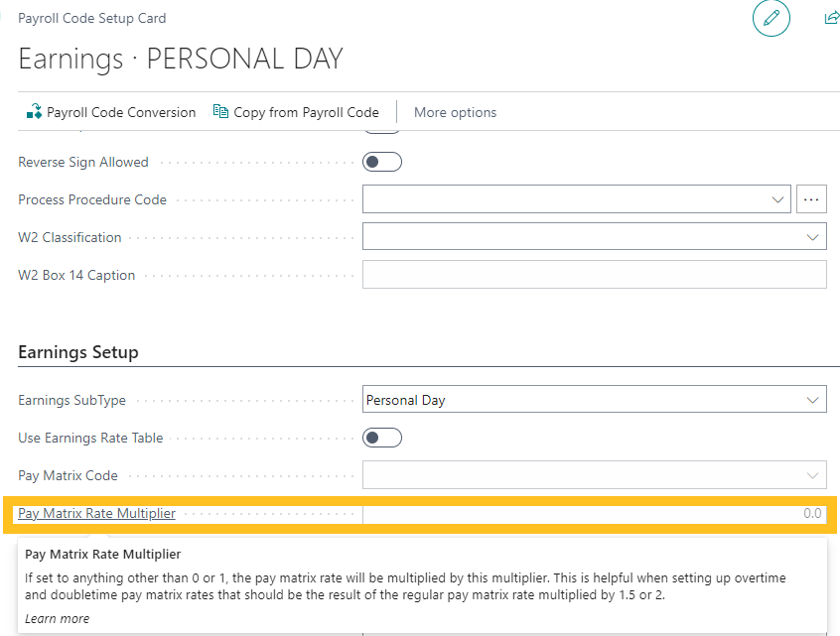Click the Pay Matrix Rate Multiplier label link
This screenshot has width=840, height=636.
coord(96,513)
